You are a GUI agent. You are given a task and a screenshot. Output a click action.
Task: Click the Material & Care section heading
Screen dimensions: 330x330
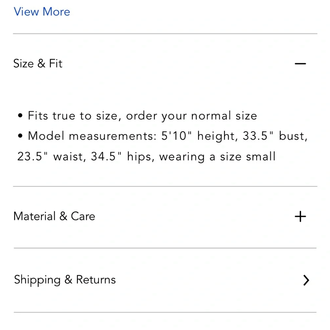coord(54,216)
